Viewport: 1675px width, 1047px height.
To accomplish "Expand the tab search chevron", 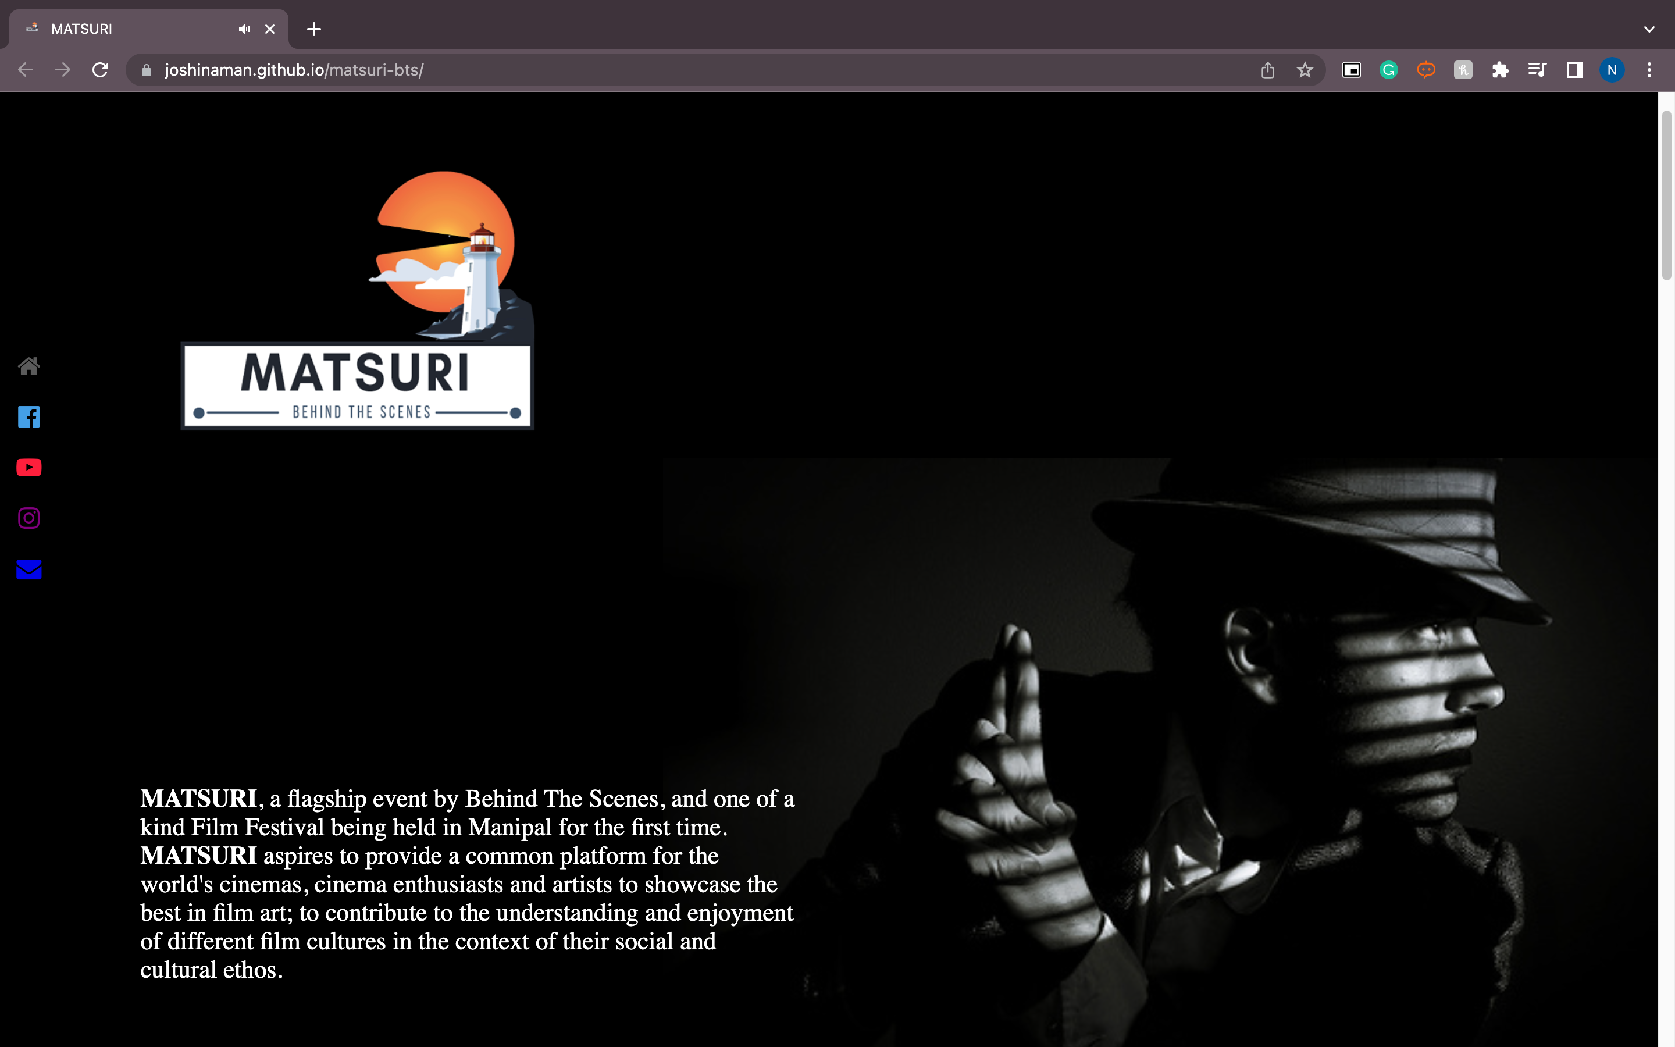I will coord(1649,29).
